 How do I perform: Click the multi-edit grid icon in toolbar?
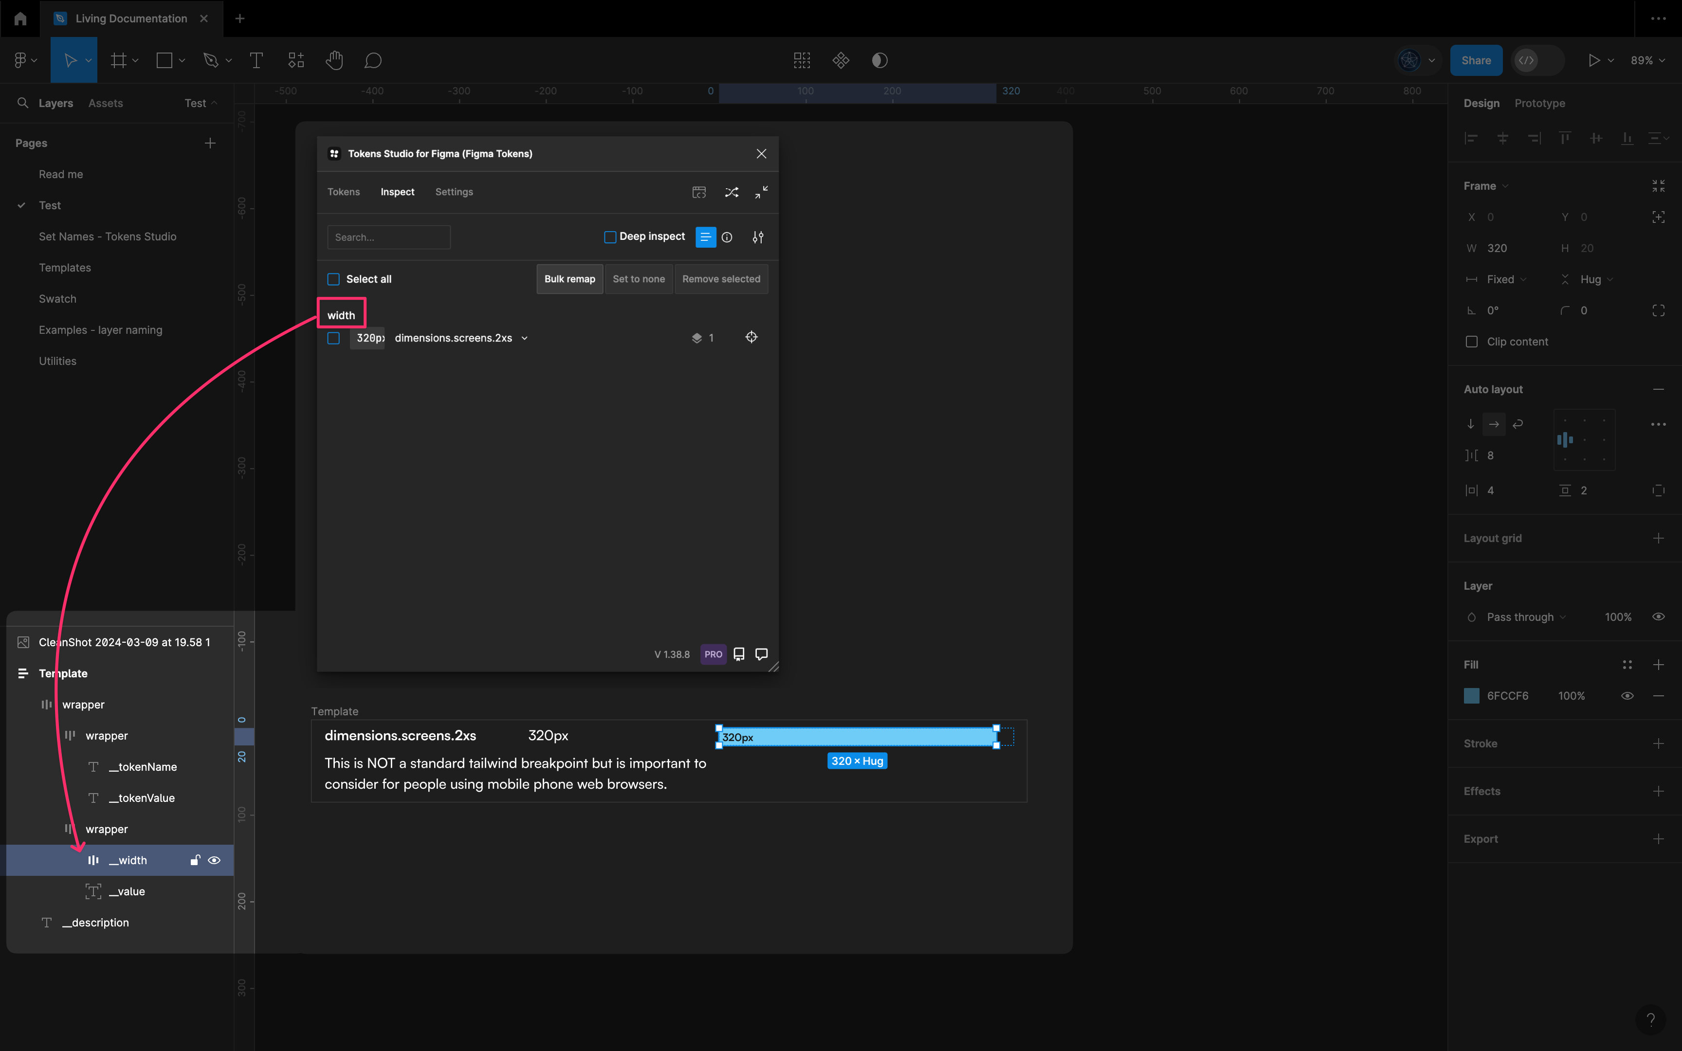[802, 60]
